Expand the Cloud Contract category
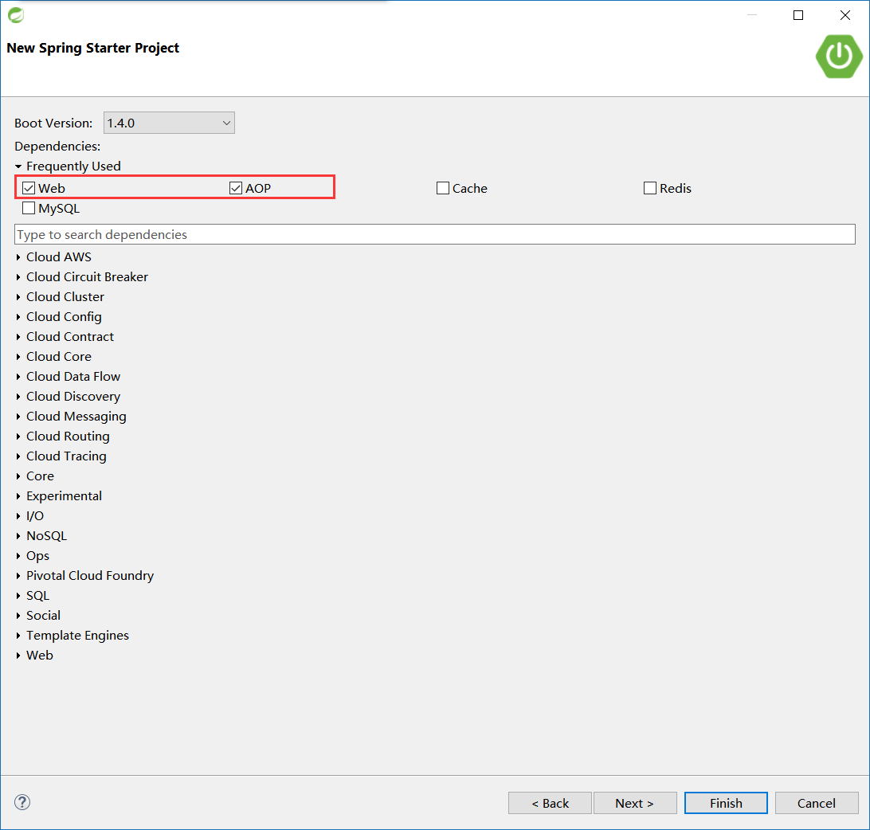 pyautogui.click(x=18, y=337)
